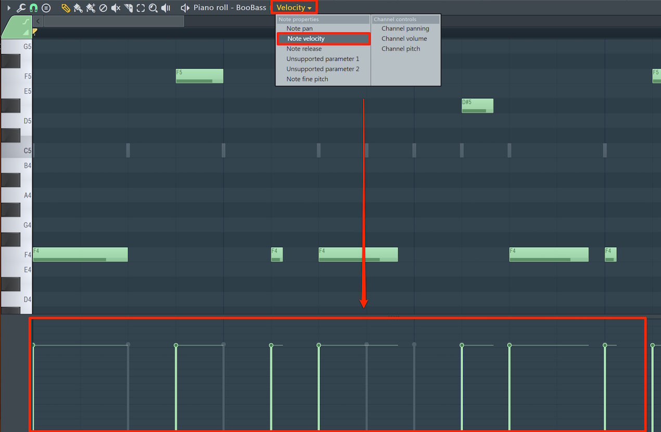661x432 pixels.
Task: Select the Paint brush tool
Action: click(x=78, y=8)
